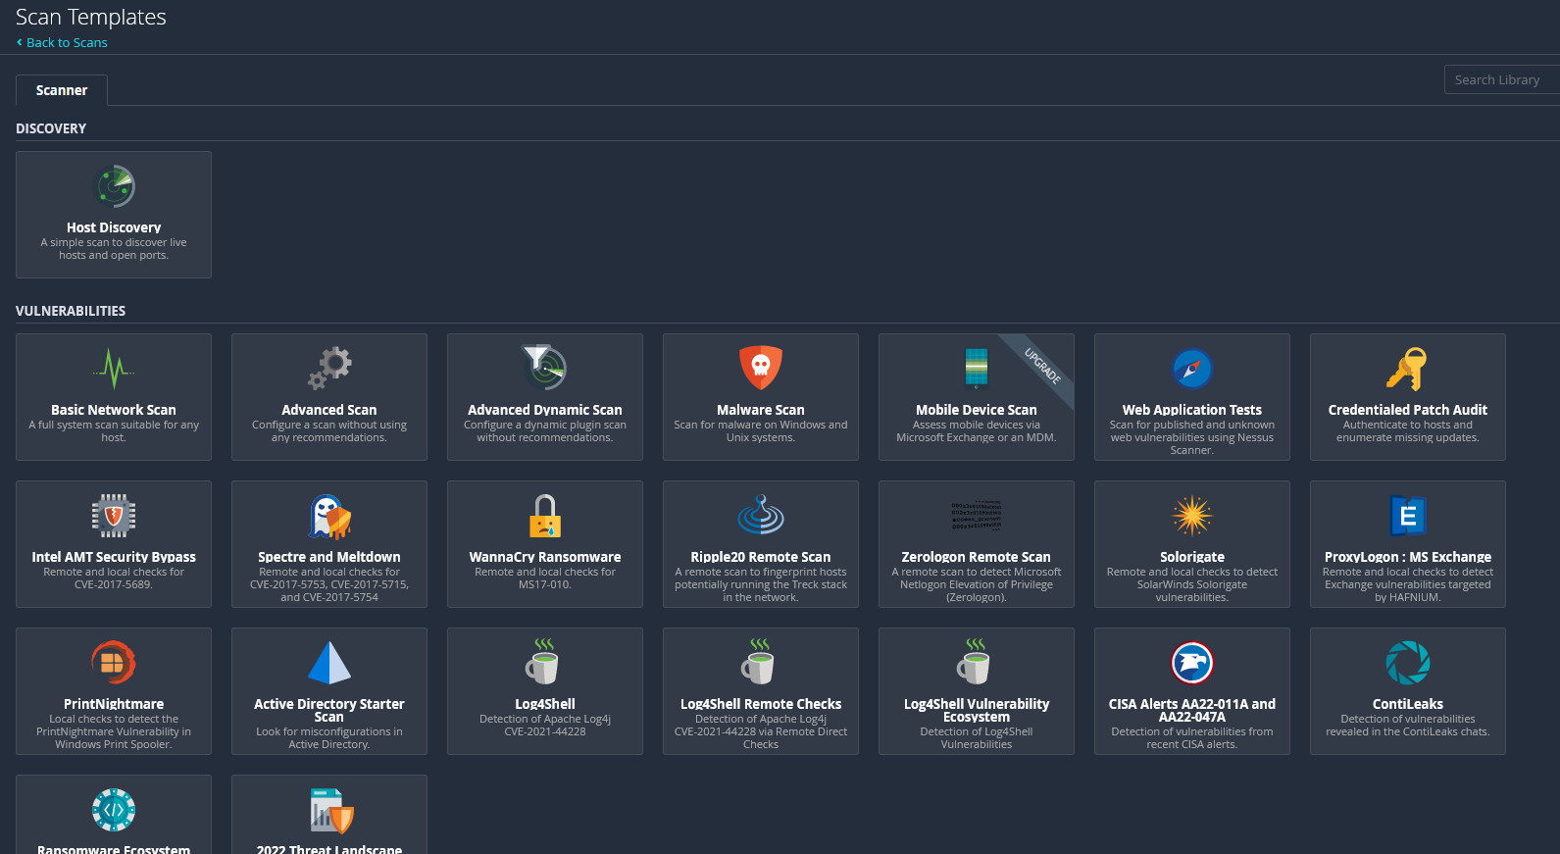Click the Zerologon Remote Scan title
The width and height of the screenshot is (1560, 854).
977,557
